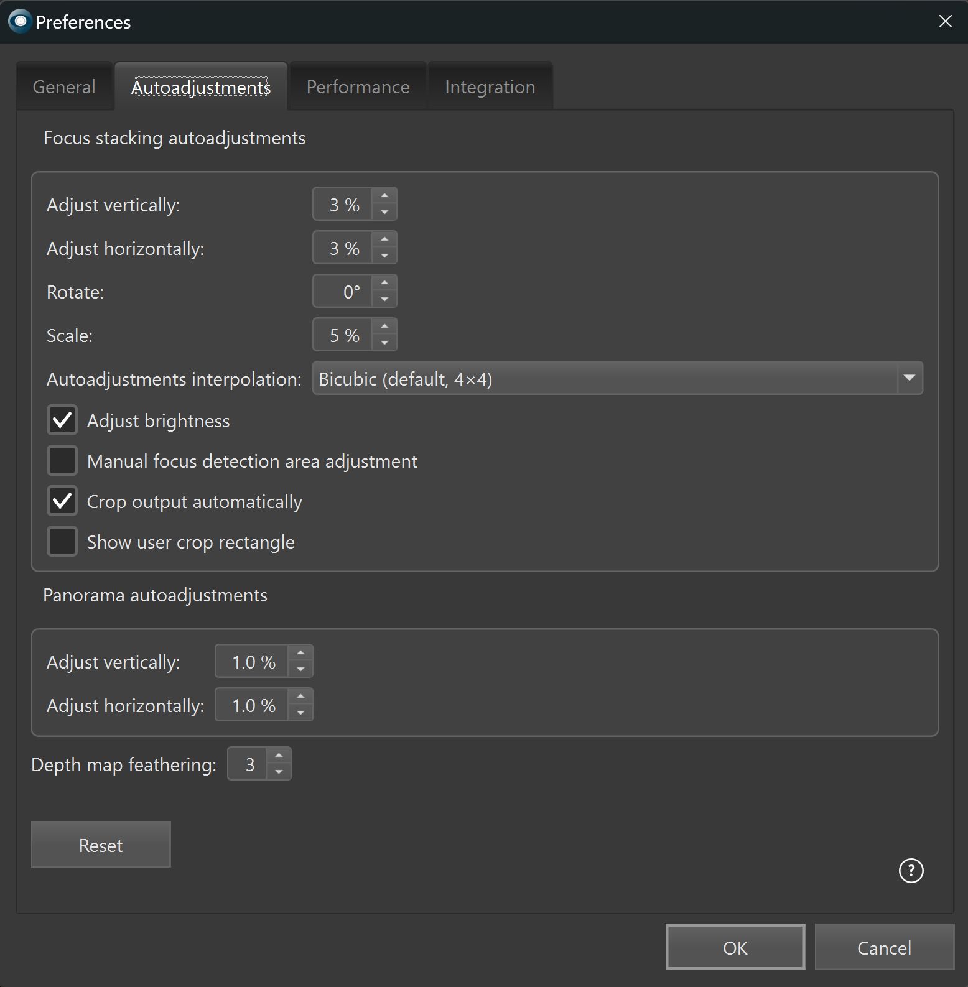Confirm preferences with the OK button

pyautogui.click(x=735, y=947)
